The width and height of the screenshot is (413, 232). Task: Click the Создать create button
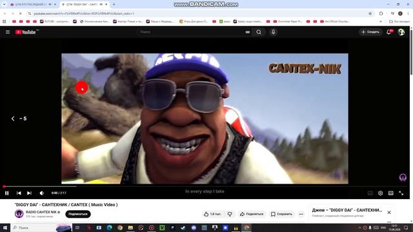(370, 32)
